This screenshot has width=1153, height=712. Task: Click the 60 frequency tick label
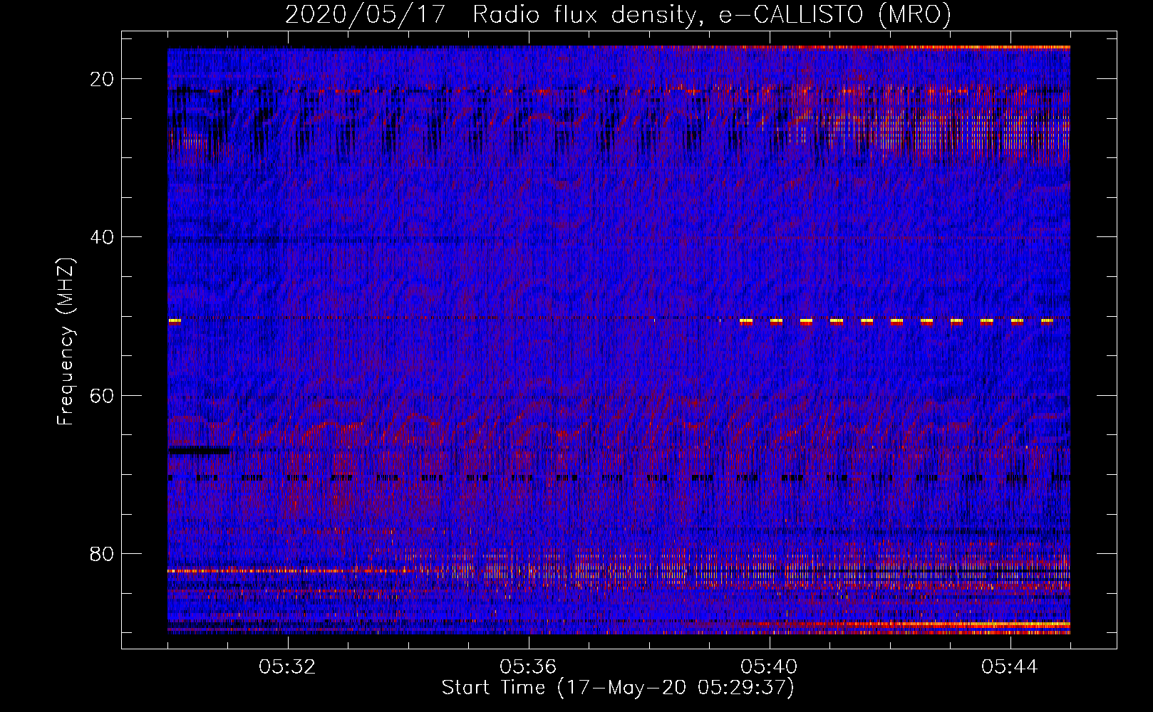tap(103, 395)
